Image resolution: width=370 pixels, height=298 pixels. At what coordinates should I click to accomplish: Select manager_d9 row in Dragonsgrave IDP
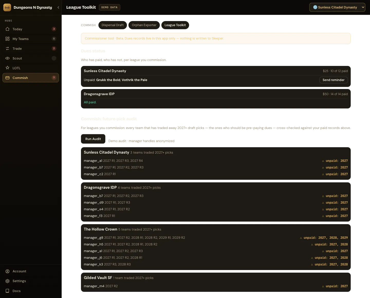[216, 203]
